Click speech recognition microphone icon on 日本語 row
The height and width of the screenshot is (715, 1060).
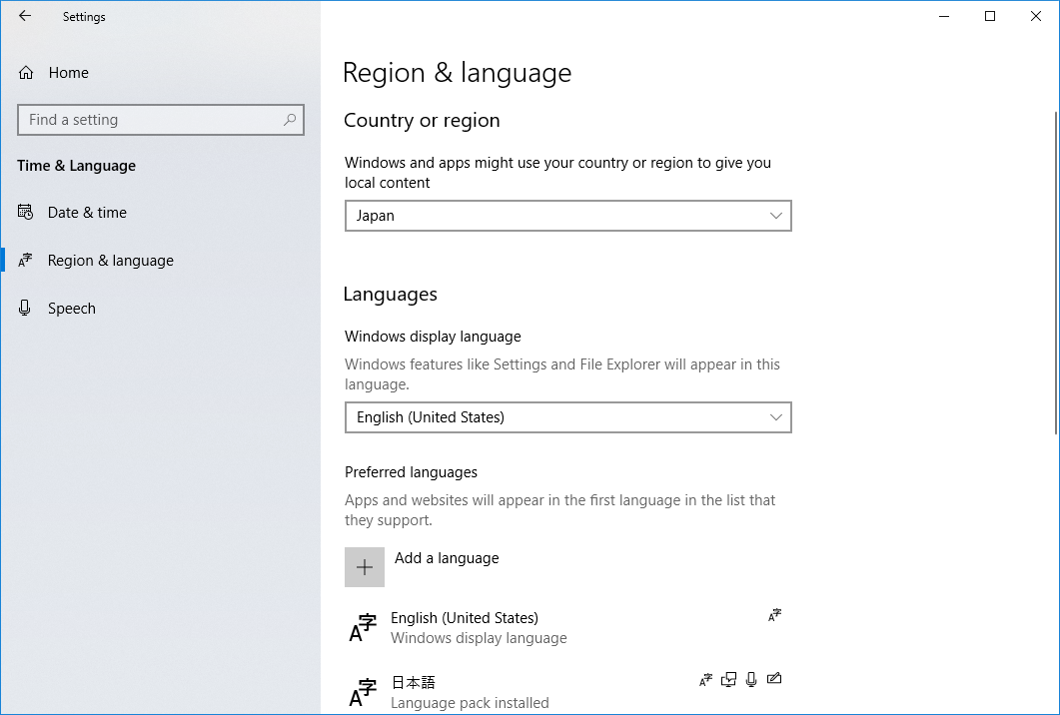coord(751,680)
